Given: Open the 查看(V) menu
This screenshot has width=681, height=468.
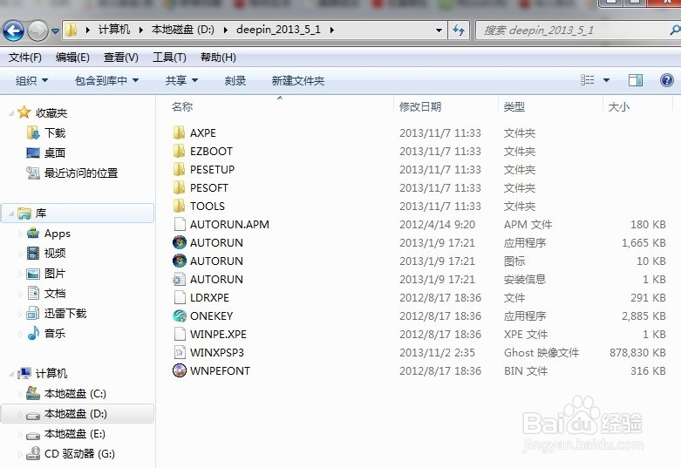Looking at the screenshot, I should (x=120, y=58).
